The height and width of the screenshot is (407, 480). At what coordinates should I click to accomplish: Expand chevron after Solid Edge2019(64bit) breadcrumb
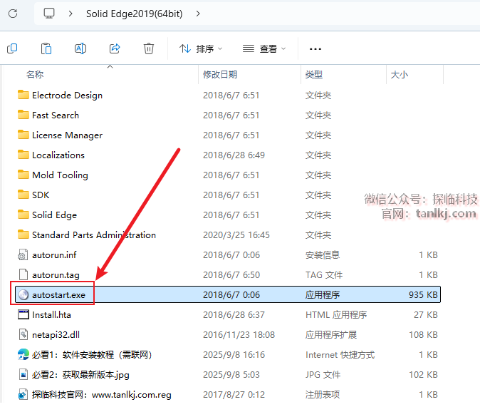click(x=198, y=13)
